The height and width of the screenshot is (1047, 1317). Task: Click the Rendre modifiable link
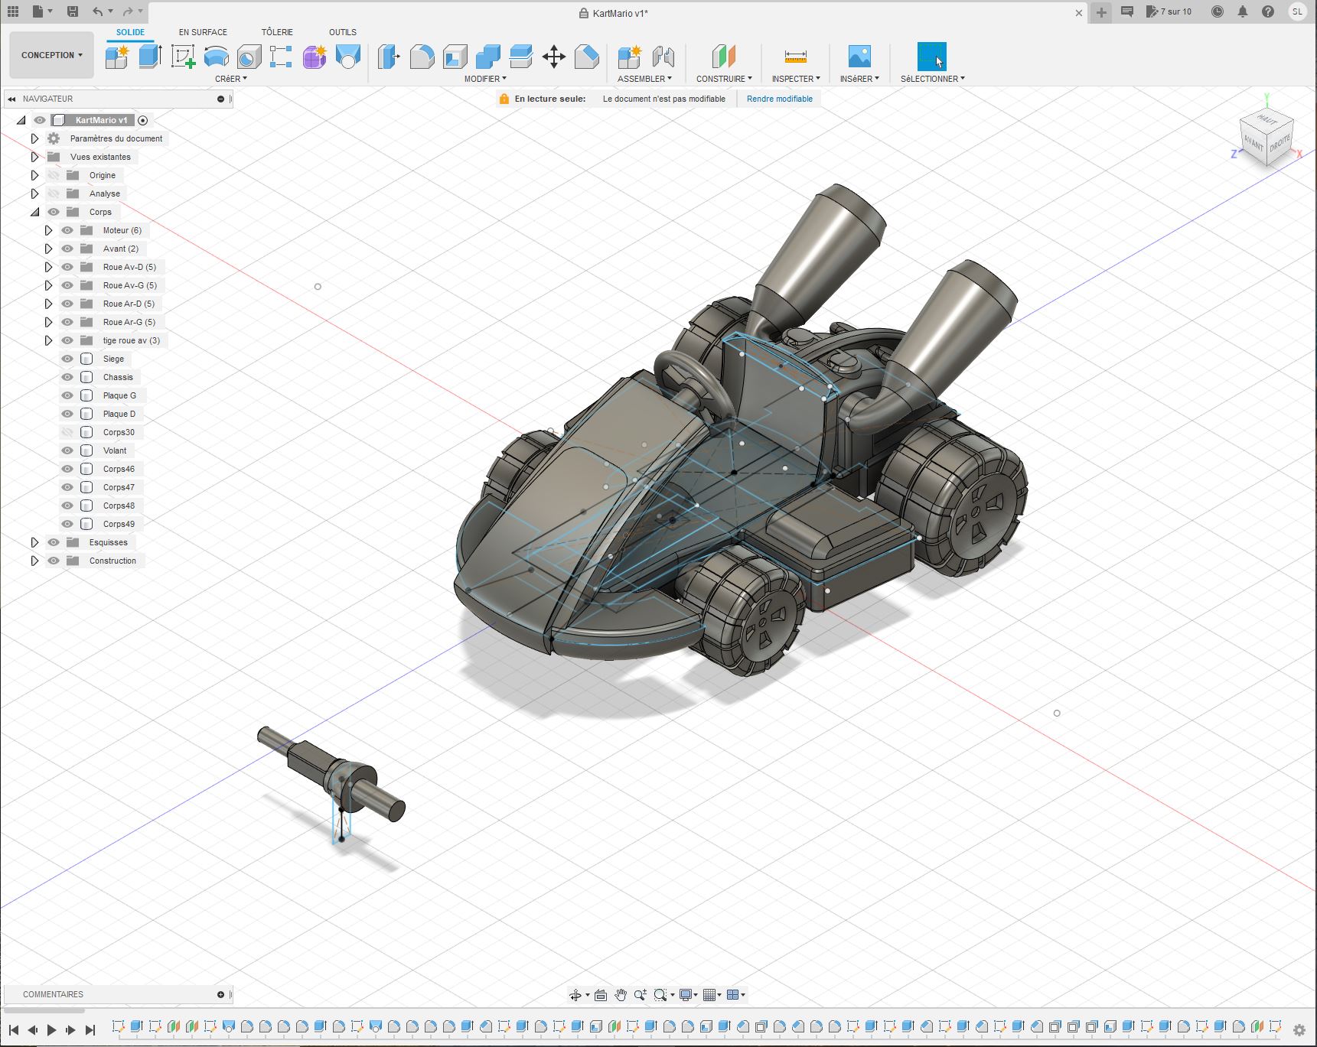pyautogui.click(x=779, y=99)
